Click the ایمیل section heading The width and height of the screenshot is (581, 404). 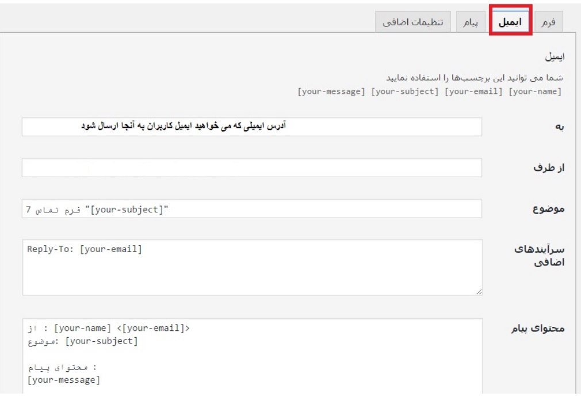(x=555, y=58)
